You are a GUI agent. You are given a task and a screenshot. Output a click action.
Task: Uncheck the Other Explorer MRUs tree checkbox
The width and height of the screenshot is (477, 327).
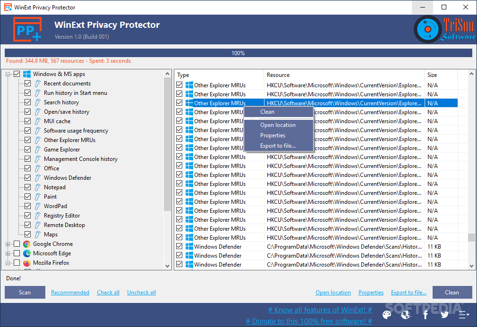pos(27,140)
